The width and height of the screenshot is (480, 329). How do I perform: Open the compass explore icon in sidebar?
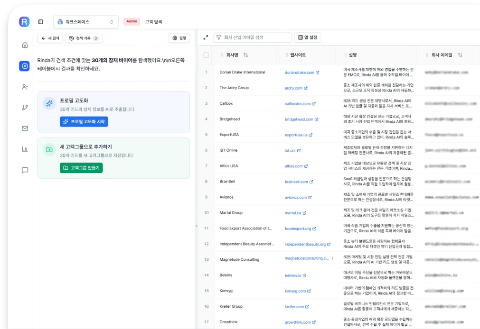[x=25, y=66]
